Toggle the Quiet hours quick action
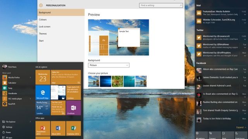This screenshot has width=248, height=139. pyautogui.click(x=241, y=135)
